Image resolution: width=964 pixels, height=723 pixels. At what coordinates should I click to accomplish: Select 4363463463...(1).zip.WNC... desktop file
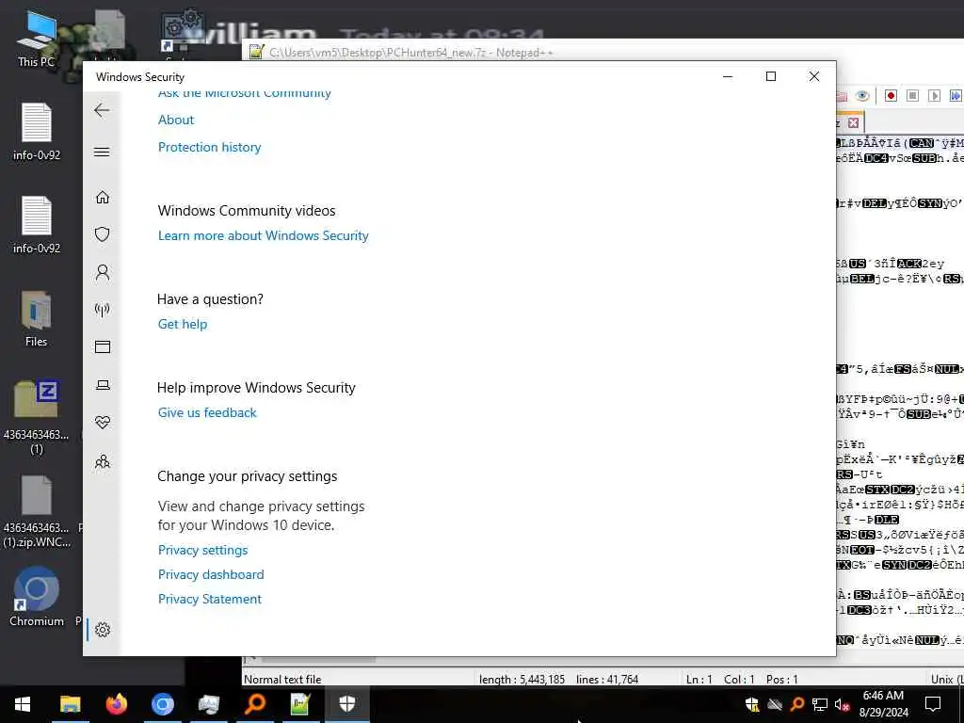pyautogui.click(x=37, y=512)
